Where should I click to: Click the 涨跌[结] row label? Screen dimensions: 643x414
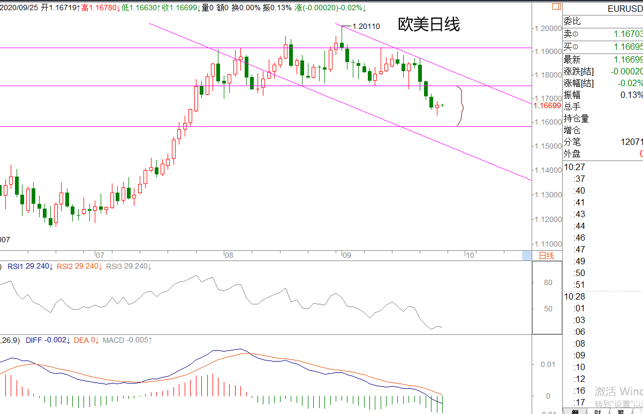578,71
